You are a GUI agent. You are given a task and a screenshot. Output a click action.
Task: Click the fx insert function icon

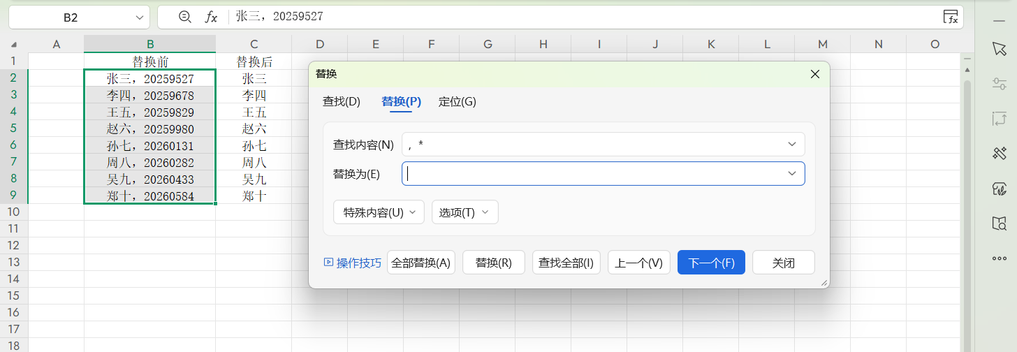[x=211, y=17]
